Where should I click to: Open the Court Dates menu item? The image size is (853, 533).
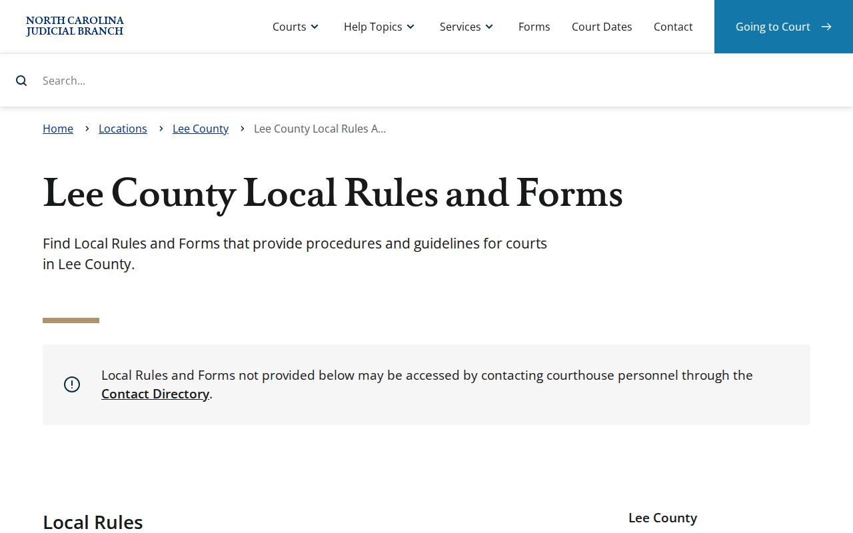click(x=602, y=27)
